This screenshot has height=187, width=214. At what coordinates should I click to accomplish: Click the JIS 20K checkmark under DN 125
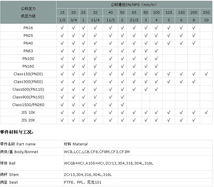[169, 120]
